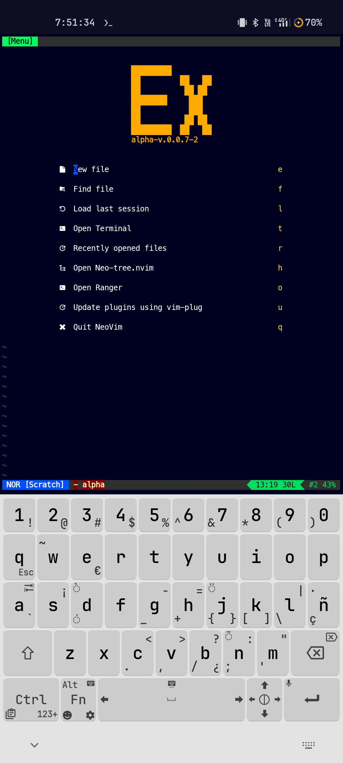Tap the k key with brackets
The height and width of the screenshot is (763, 343).
(256, 605)
